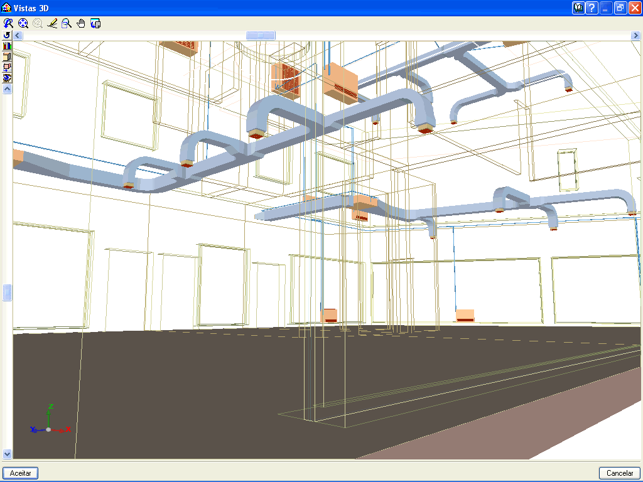Select the zoom window magnifier tool

pyautogui.click(x=67, y=23)
